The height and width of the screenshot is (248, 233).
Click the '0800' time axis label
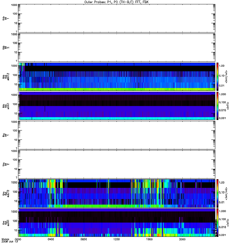tap(84, 239)
